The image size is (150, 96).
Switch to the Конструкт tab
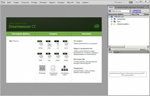(x=140, y=7)
